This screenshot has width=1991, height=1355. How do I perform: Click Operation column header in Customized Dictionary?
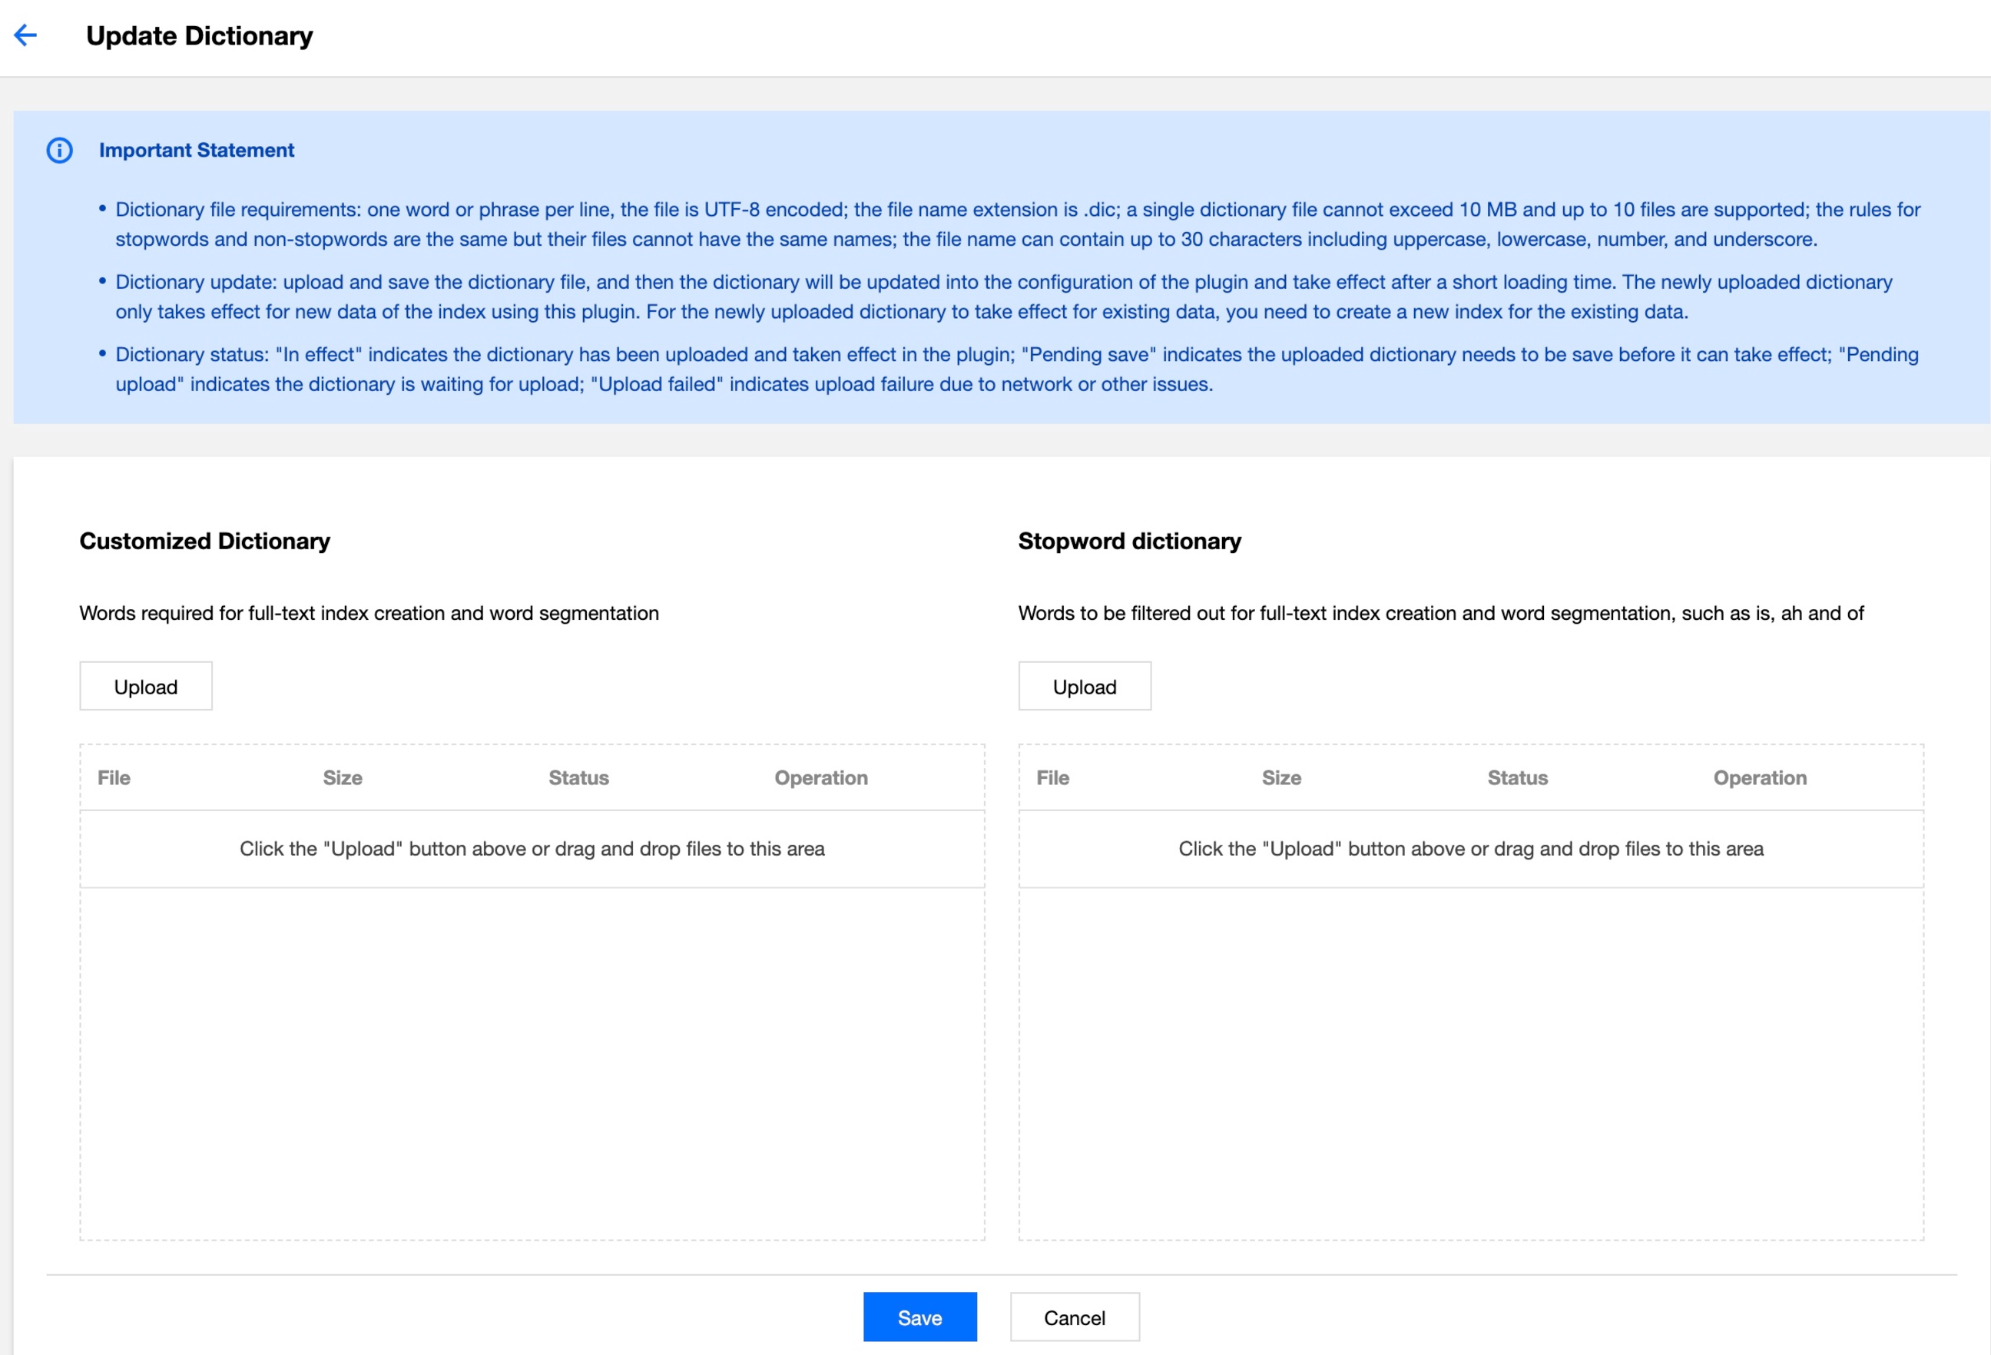tap(820, 777)
